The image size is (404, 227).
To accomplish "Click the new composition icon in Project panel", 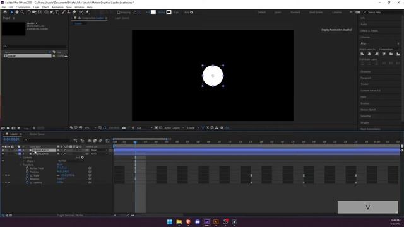I will tap(13, 128).
